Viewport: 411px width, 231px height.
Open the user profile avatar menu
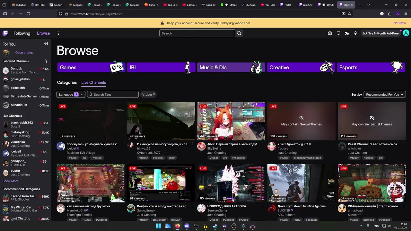click(406, 33)
